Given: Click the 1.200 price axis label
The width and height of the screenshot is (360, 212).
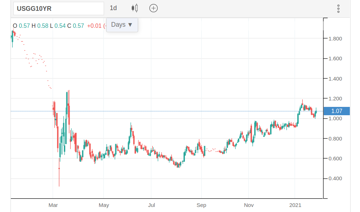Looking at the screenshot, I should pyautogui.click(x=335, y=99).
